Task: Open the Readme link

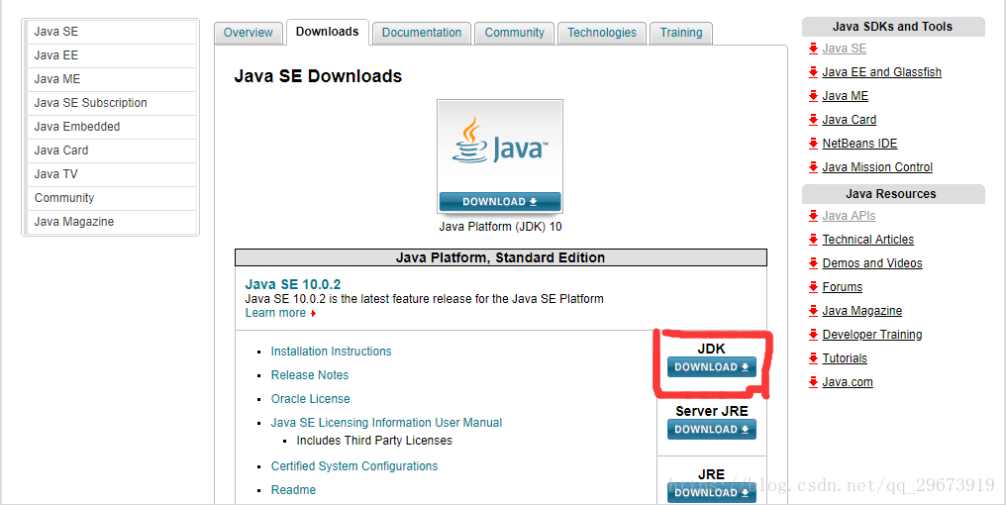Action: tap(293, 489)
